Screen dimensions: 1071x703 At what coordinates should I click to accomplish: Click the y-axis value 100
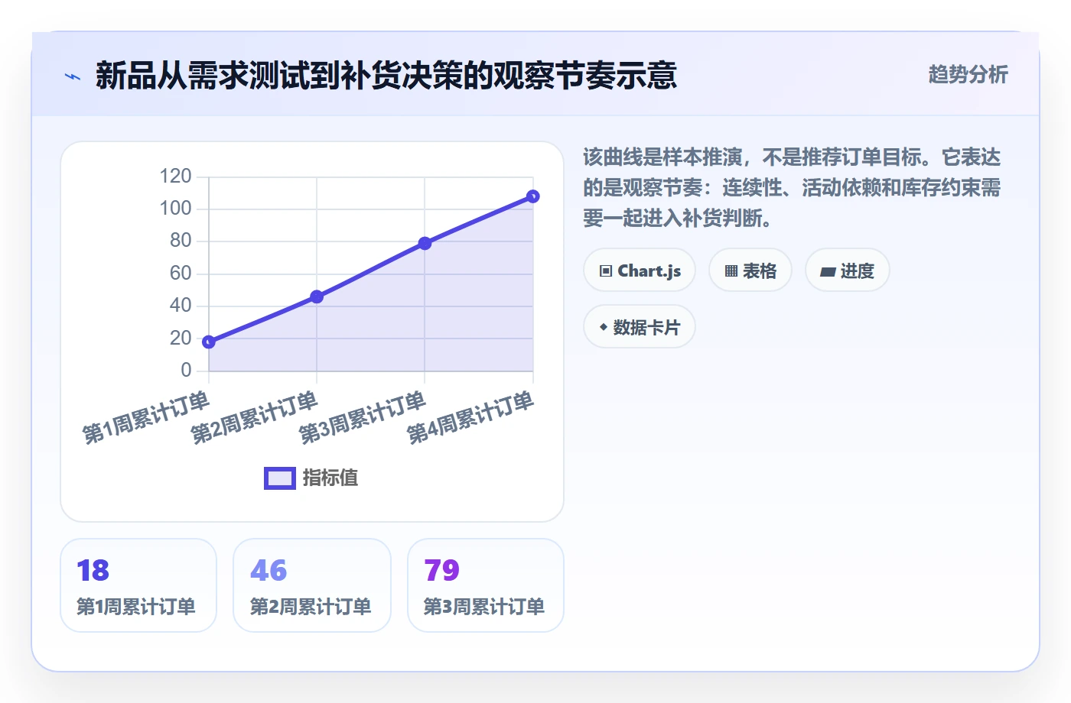pos(175,209)
